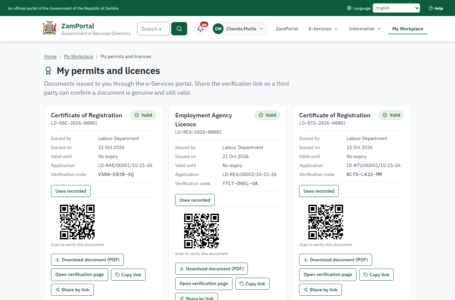
Task: Select the My Workplace nav tab
Action: (x=408, y=29)
